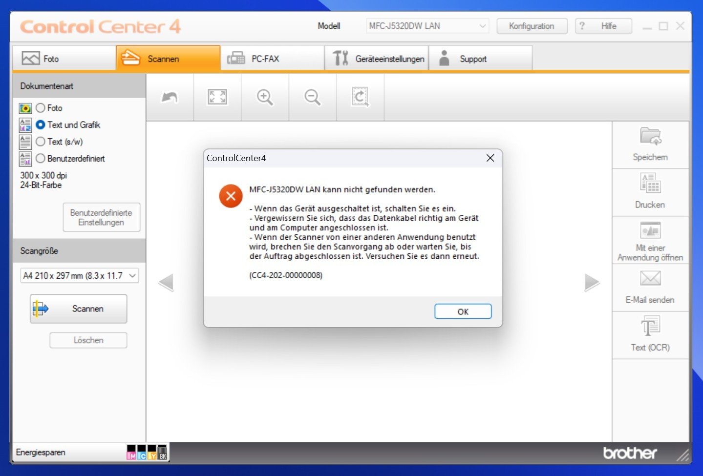Click the Scangröße section header
The height and width of the screenshot is (476, 703).
[79, 250]
